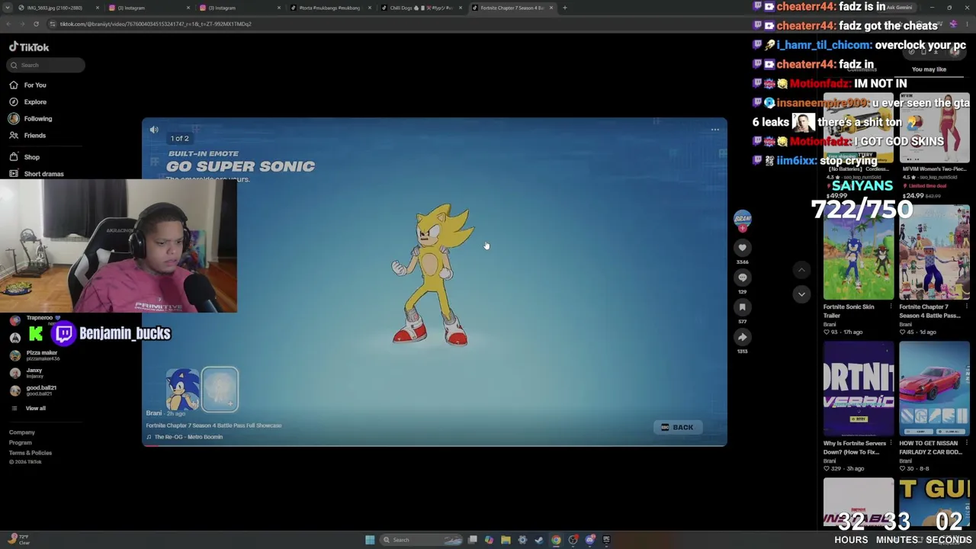Share the video with the arrow icon

pyautogui.click(x=742, y=337)
